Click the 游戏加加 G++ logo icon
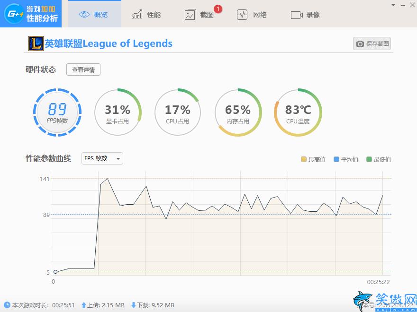This screenshot has height=312, width=417. (x=14, y=14)
